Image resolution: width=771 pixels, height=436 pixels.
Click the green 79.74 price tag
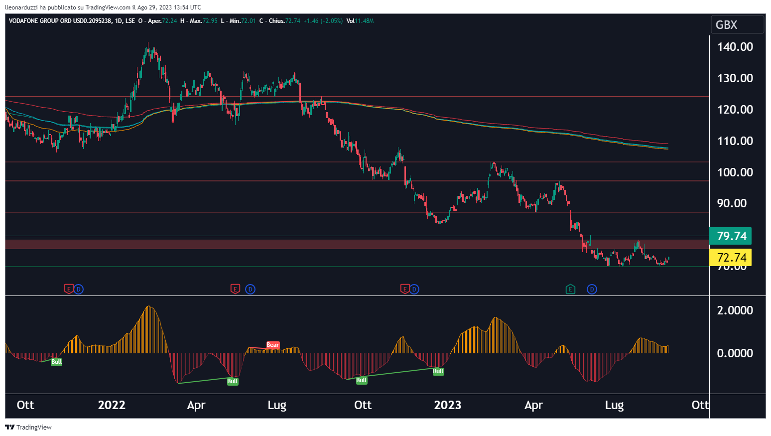[x=731, y=236]
